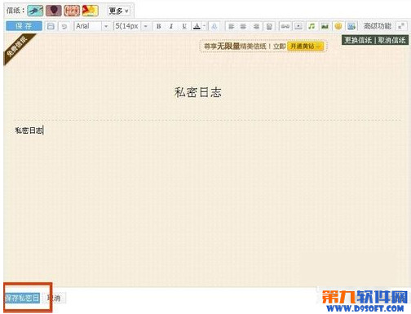Viewport: 411px width, 314px height.
Task: Click the blue 保存 button in toolbar
Action: pos(24,26)
